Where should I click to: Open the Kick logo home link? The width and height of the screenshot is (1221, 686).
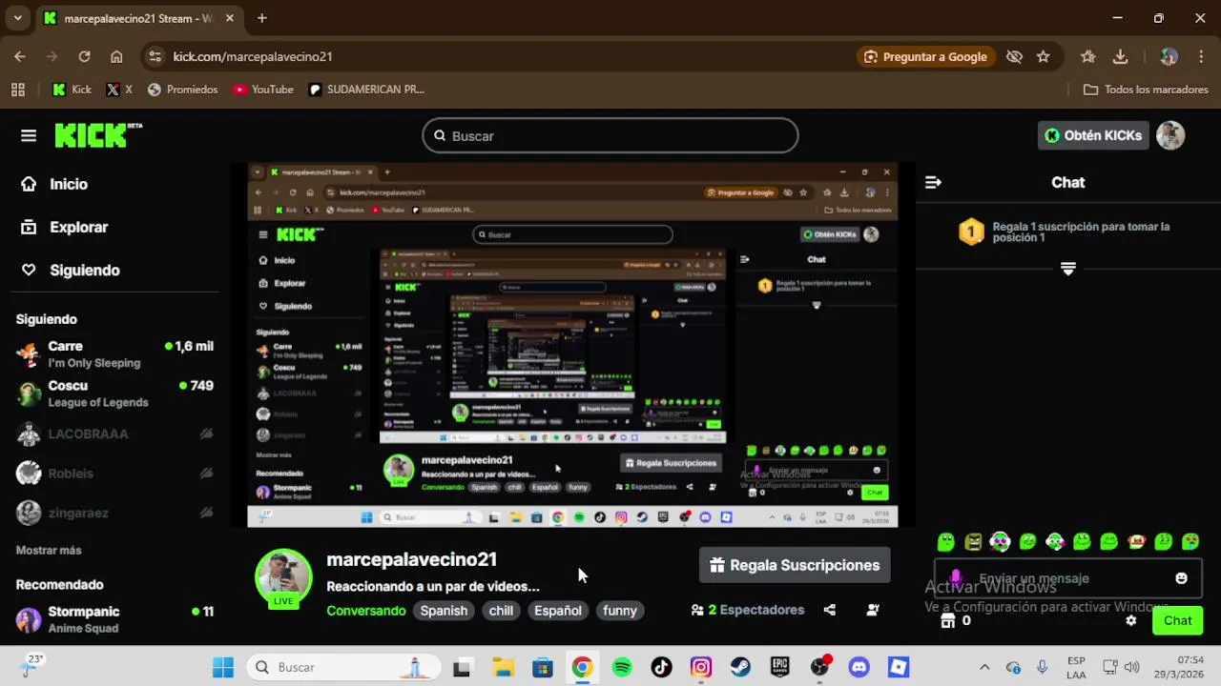pos(98,135)
